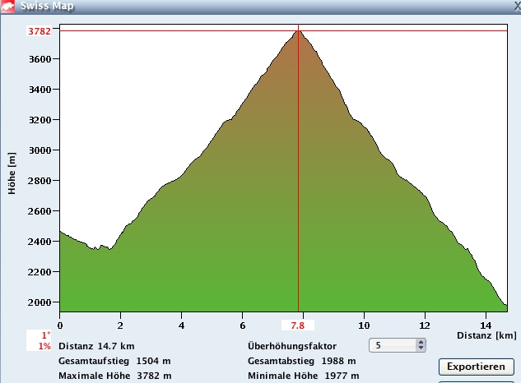
Task: Click the Überhöhungsfaktor down arrow
Action: click(421, 349)
